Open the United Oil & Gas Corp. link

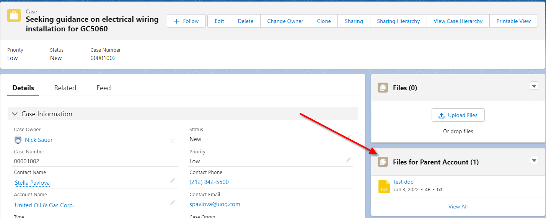pyautogui.click(x=44, y=205)
